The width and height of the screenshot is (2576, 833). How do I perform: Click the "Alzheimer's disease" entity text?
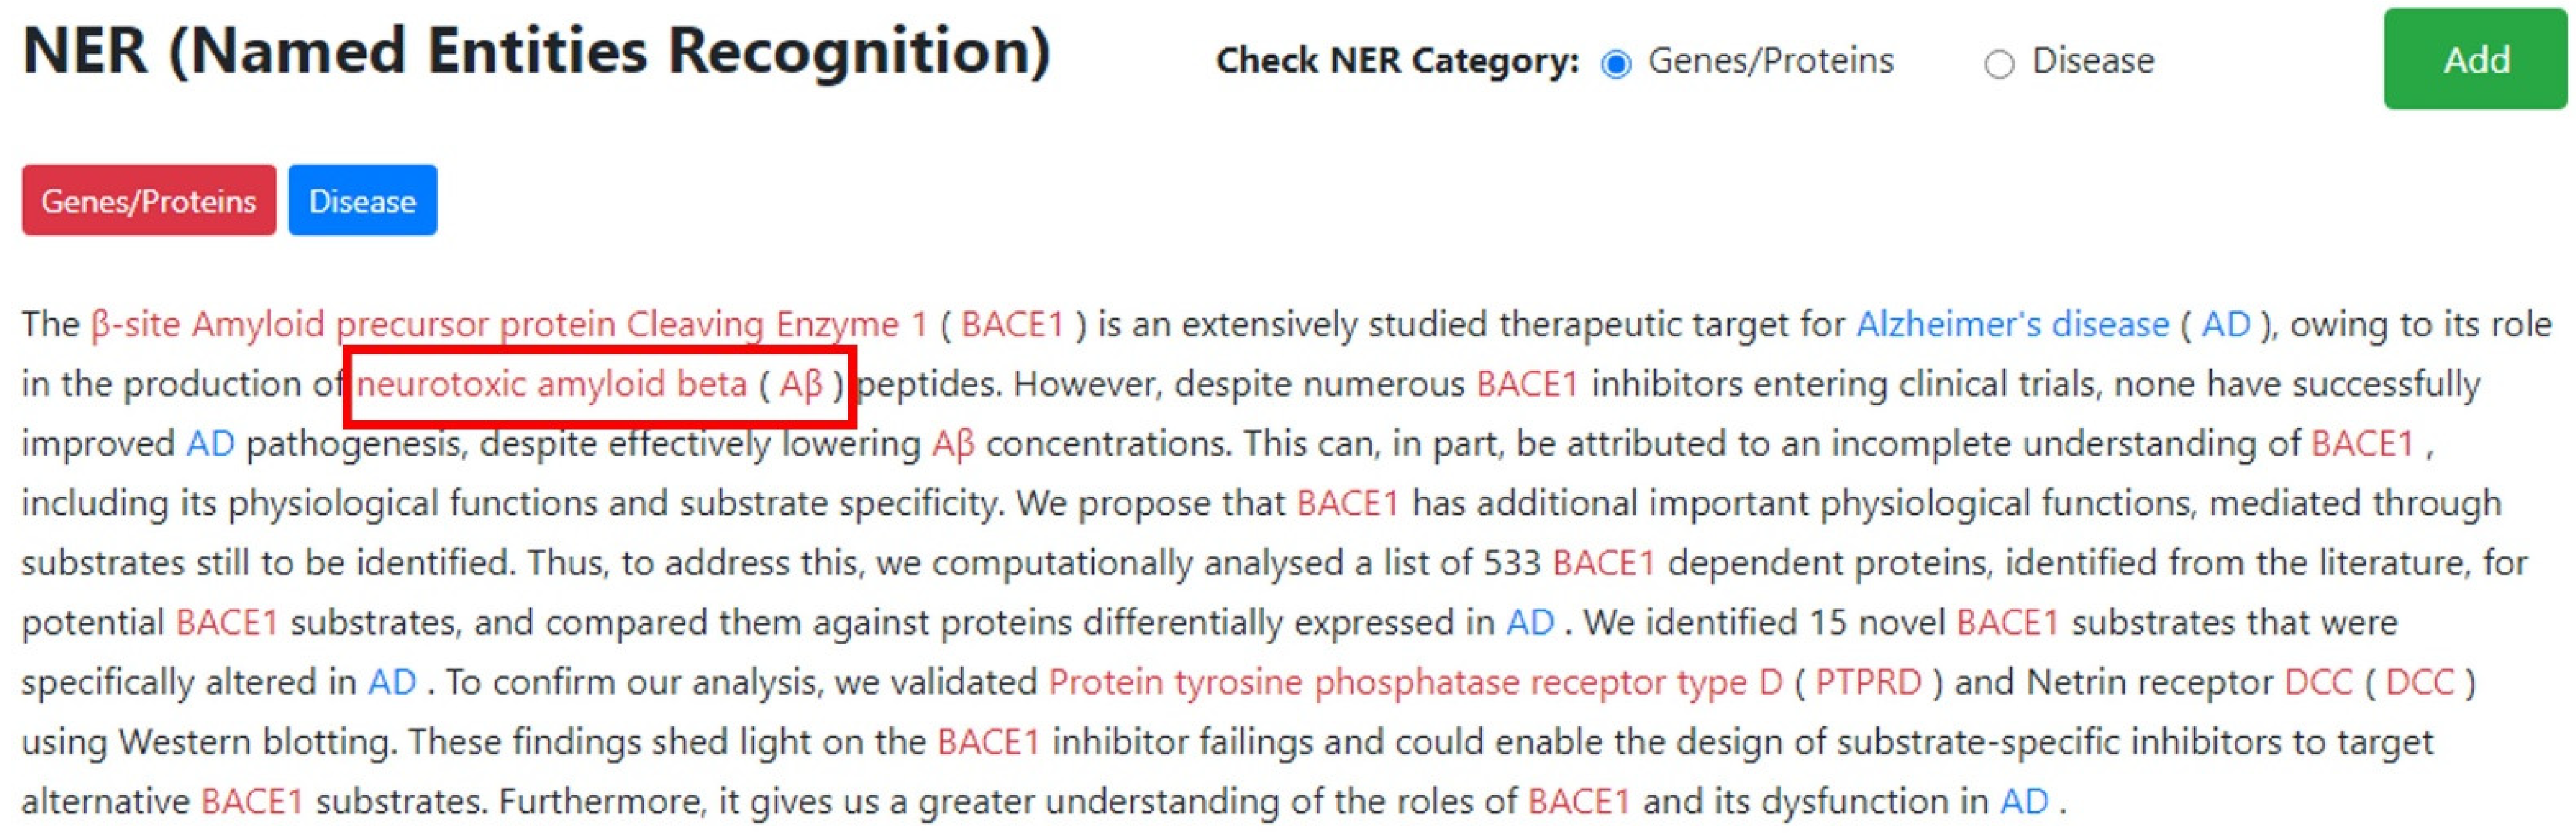click(2012, 324)
